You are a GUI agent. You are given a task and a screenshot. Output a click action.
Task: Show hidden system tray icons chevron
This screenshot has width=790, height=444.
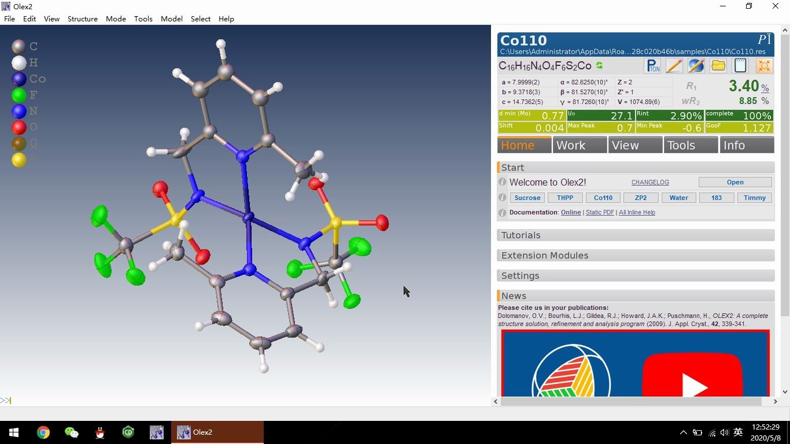(x=683, y=432)
